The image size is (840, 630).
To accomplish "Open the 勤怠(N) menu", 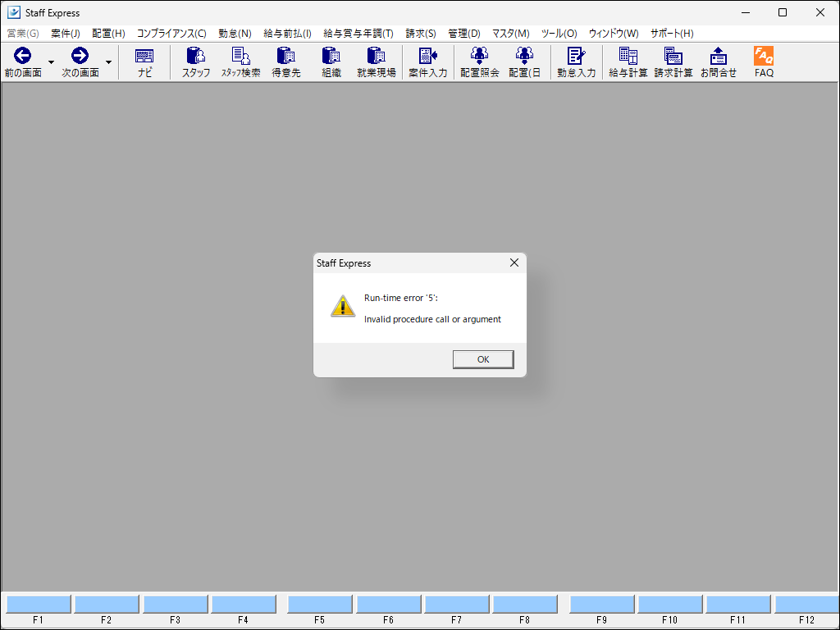I will 235,33.
